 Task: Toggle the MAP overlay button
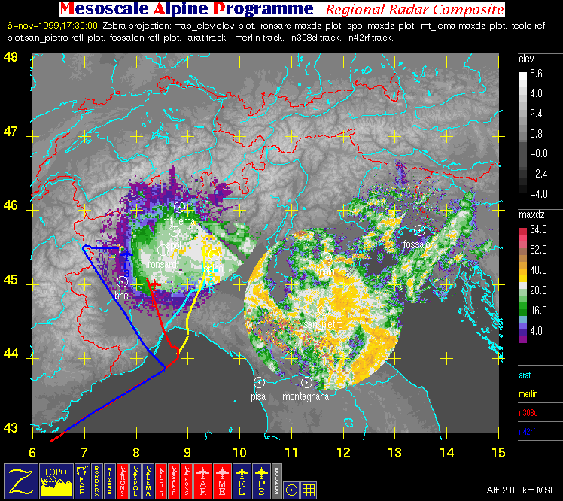(x=82, y=481)
